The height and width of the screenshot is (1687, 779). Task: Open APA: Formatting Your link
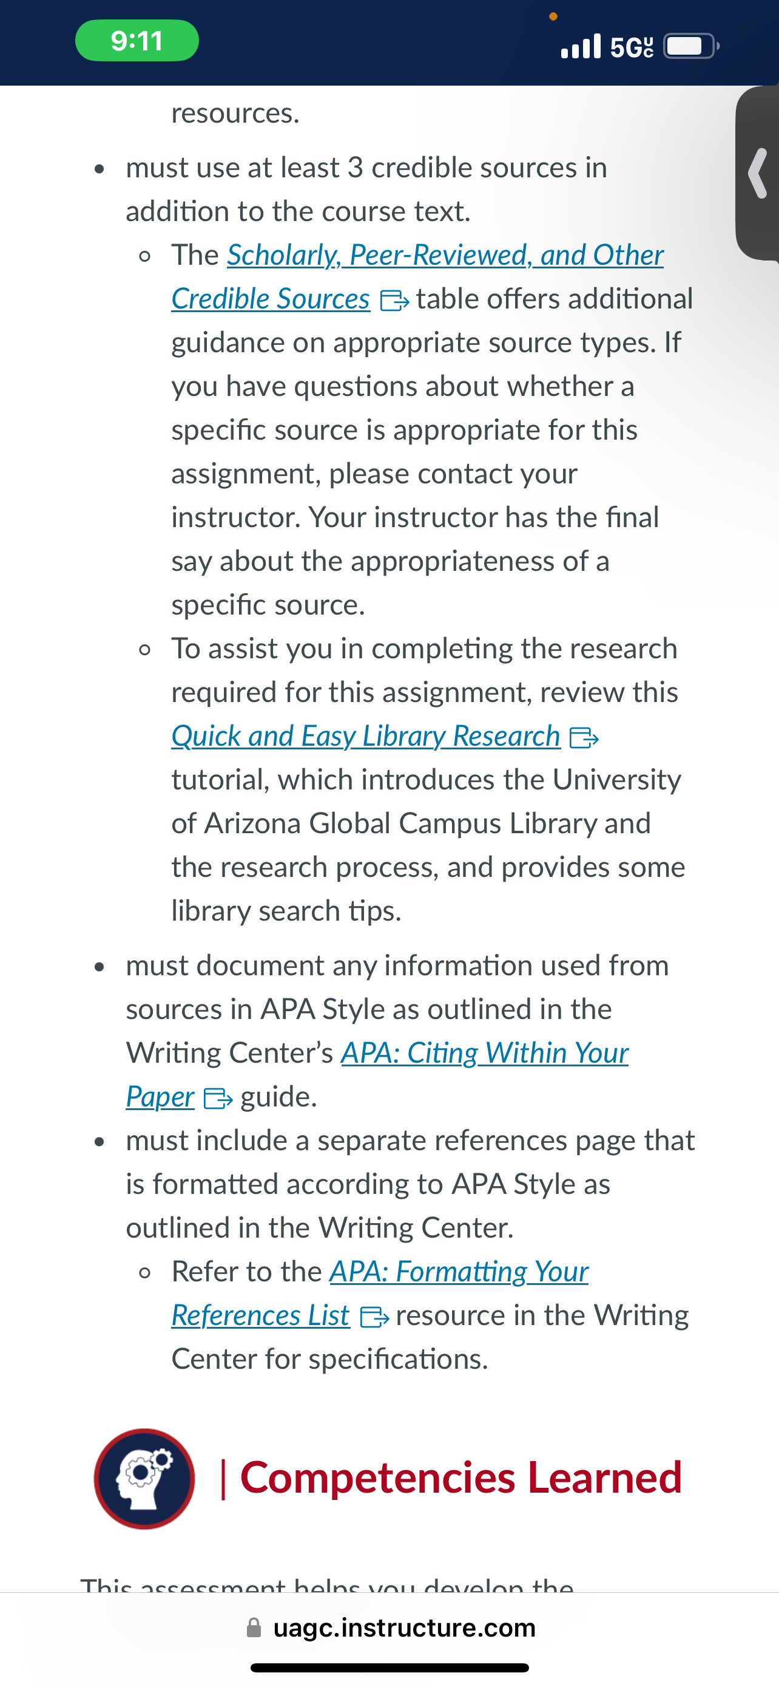tap(459, 1272)
